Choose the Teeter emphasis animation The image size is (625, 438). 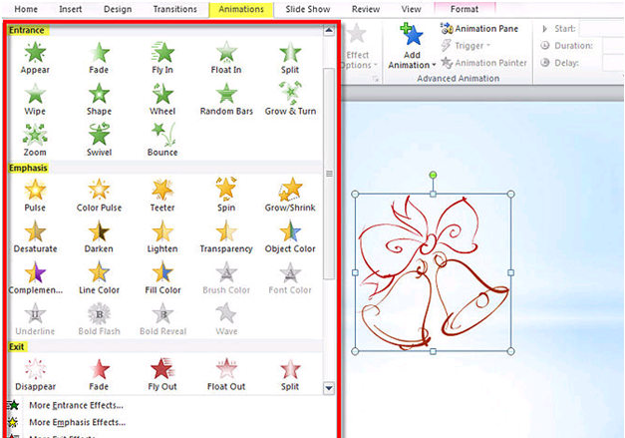pos(162,194)
